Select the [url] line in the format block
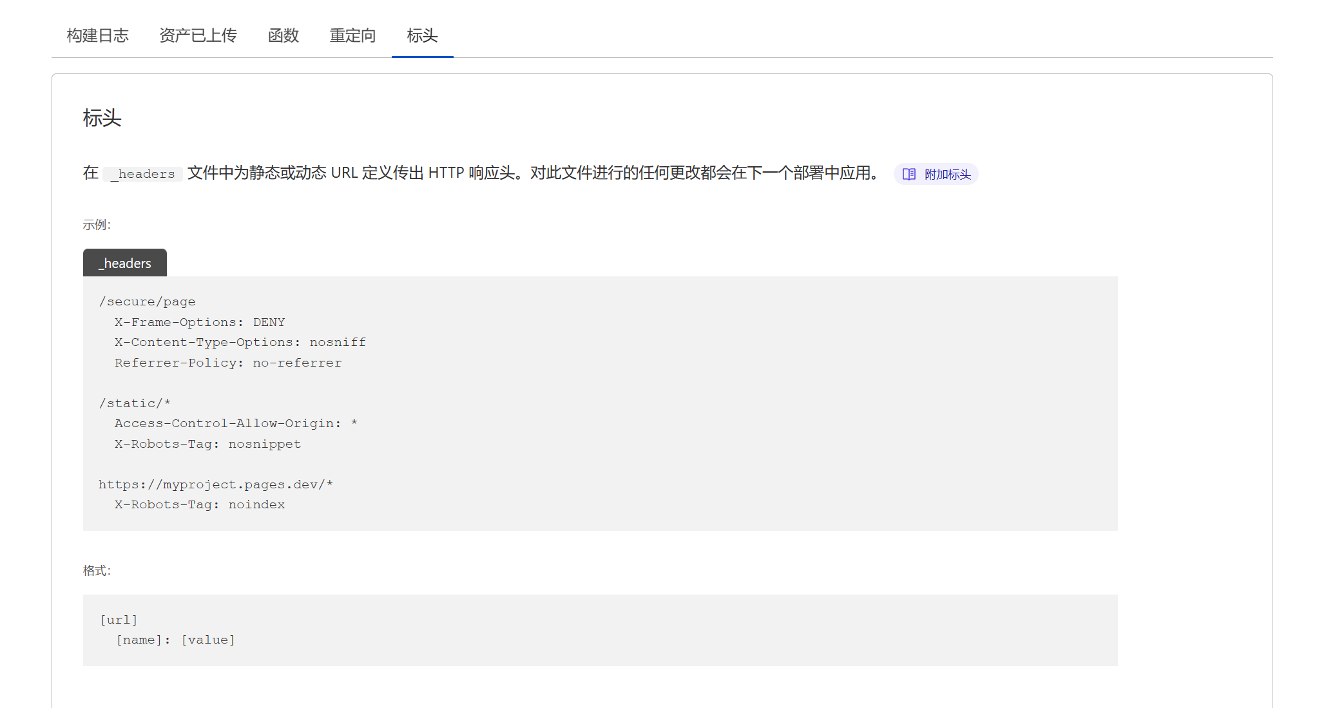 119,619
